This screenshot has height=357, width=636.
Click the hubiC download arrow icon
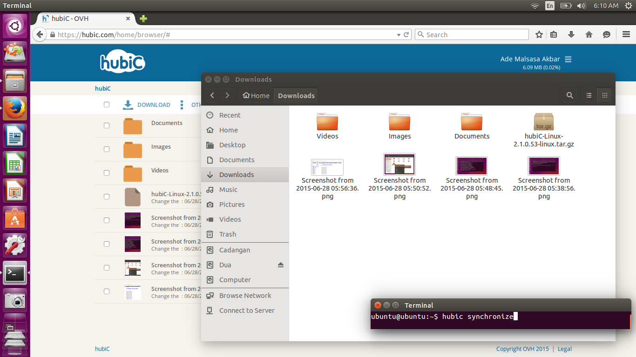point(128,105)
